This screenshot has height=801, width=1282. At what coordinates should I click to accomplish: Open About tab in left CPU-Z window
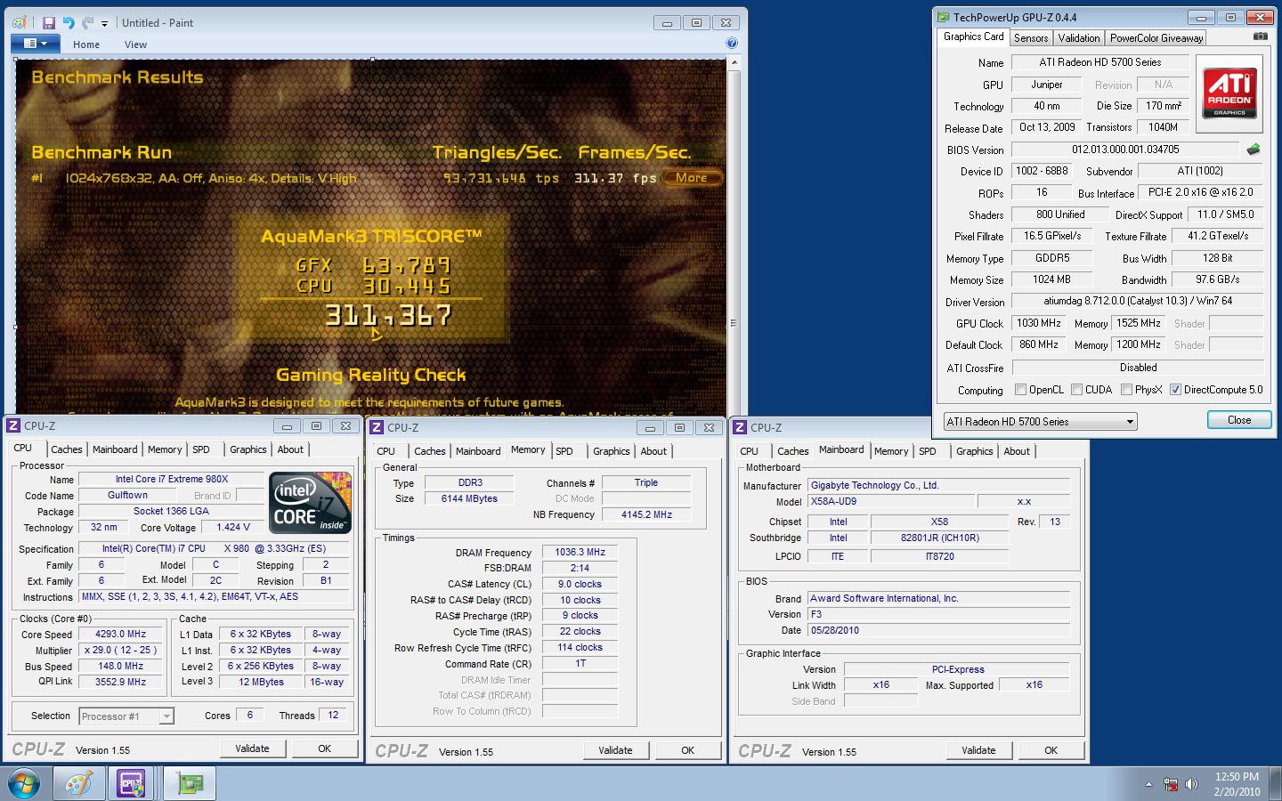(x=290, y=450)
